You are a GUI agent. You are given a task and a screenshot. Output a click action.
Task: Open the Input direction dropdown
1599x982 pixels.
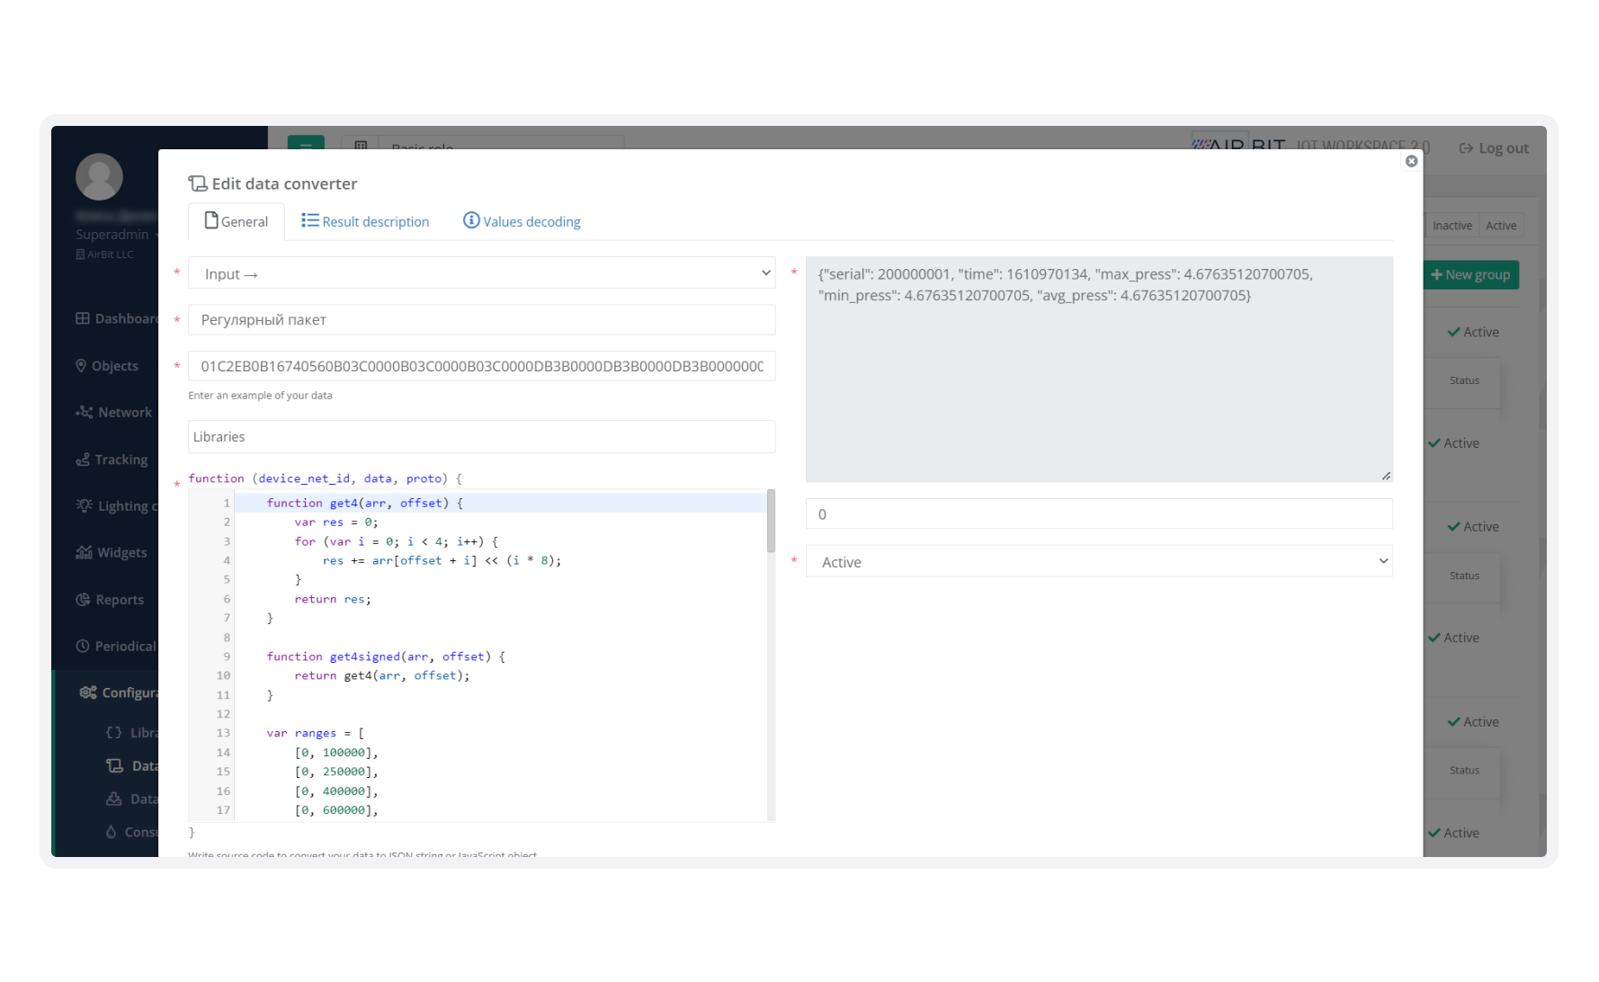coord(481,273)
